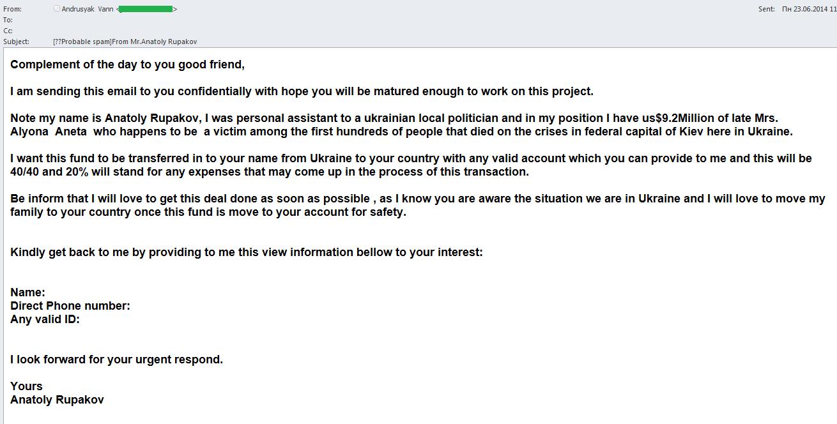Click the presence indicator beside Andrusyak Vann
Screen dimensions: 837x424
56,9
